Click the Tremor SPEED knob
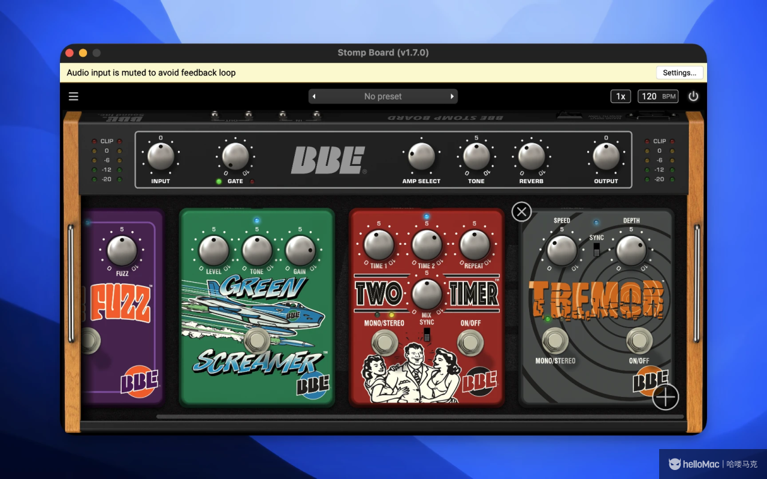 (561, 250)
